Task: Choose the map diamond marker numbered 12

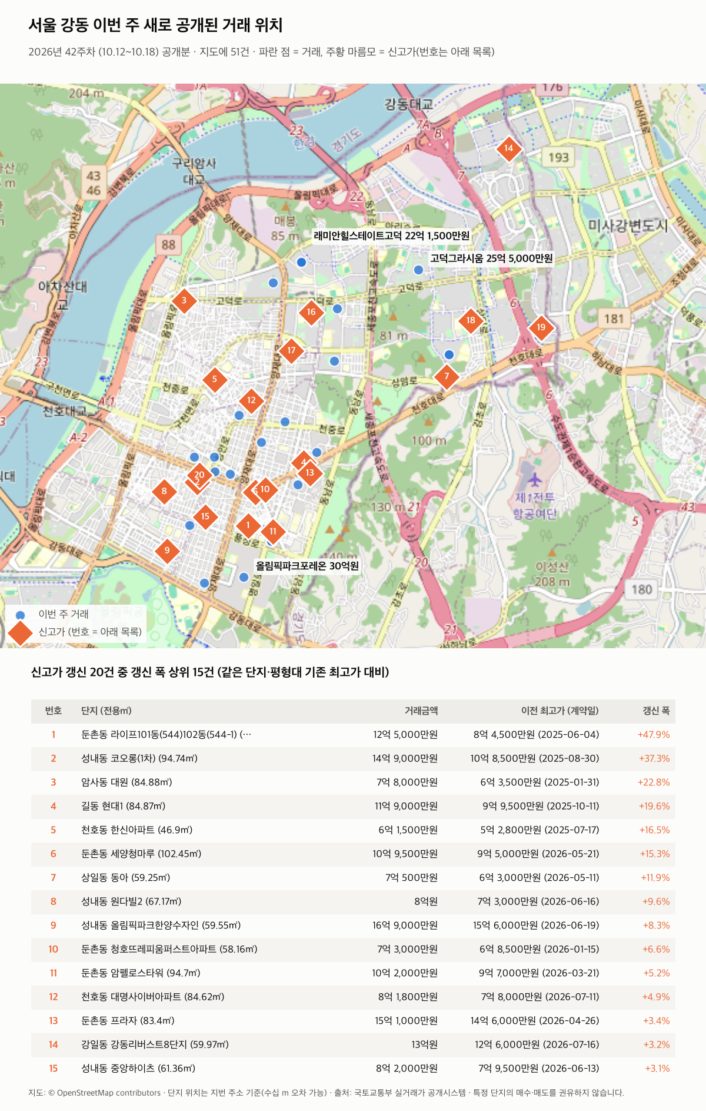Action: click(251, 400)
